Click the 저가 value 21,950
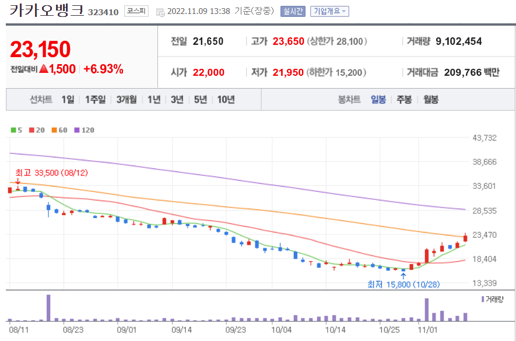 [288, 72]
